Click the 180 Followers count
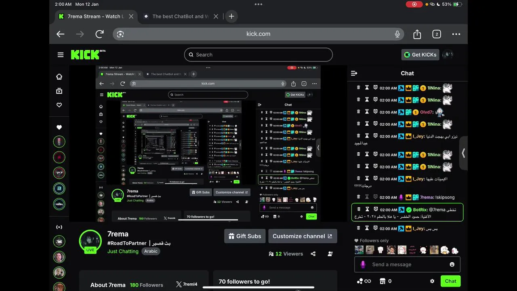The width and height of the screenshot is (517, 291). (x=146, y=285)
